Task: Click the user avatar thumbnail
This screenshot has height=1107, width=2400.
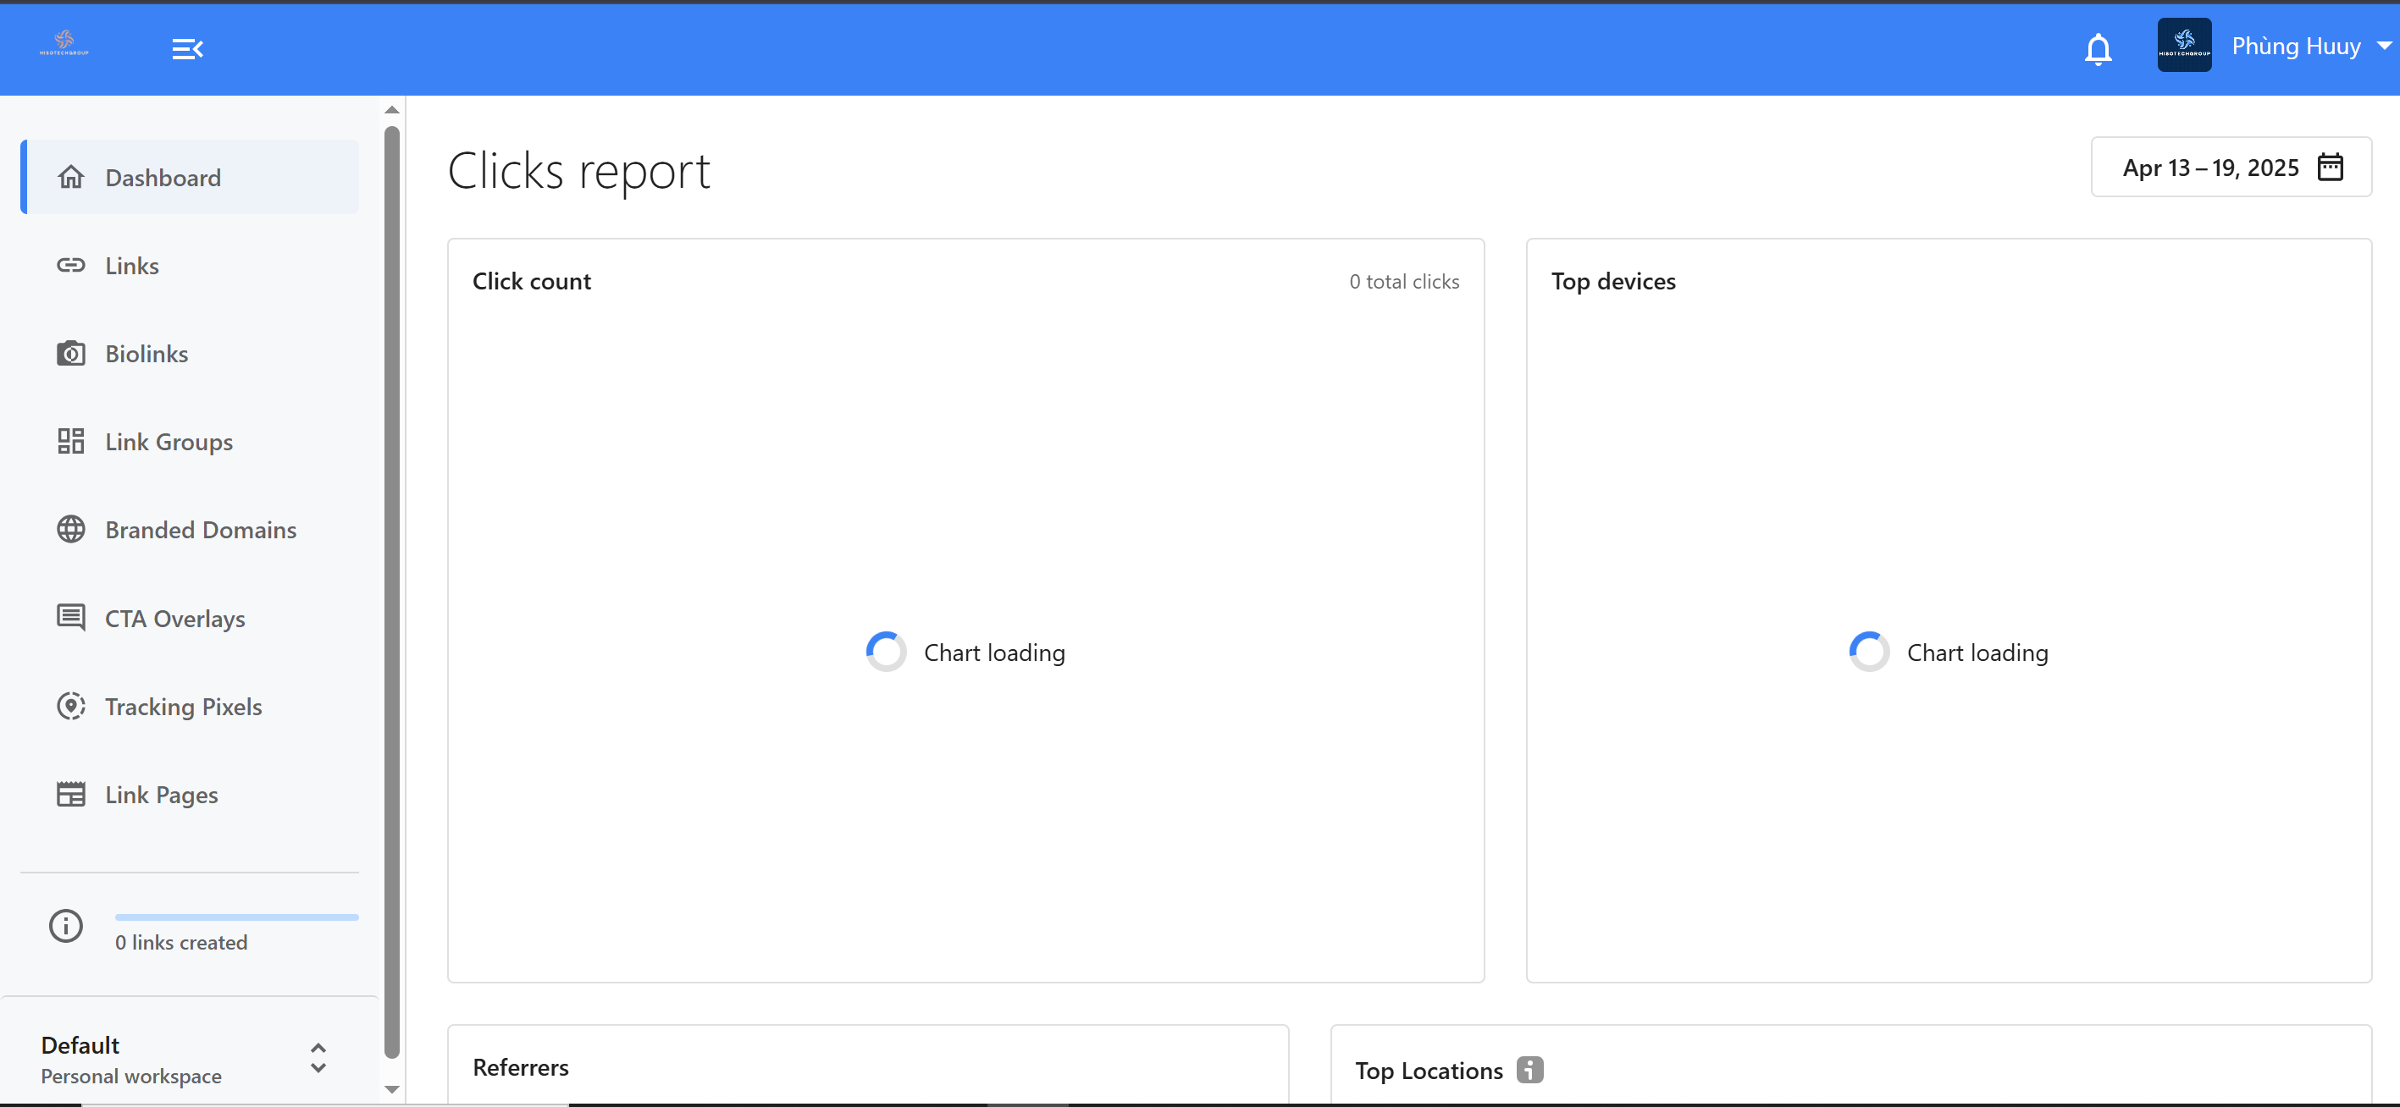Action: coord(2183,45)
